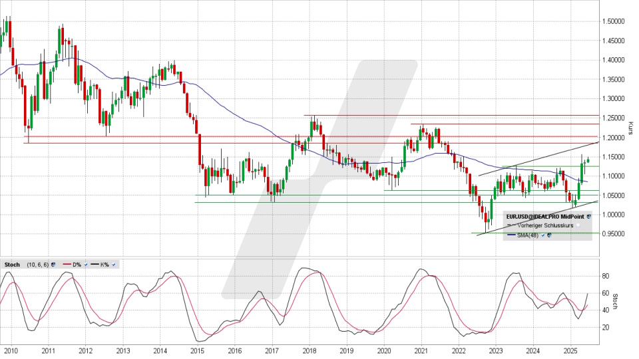Click the 2020 label on time axis
This screenshot has height=359, width=639.
pos(384,350)
